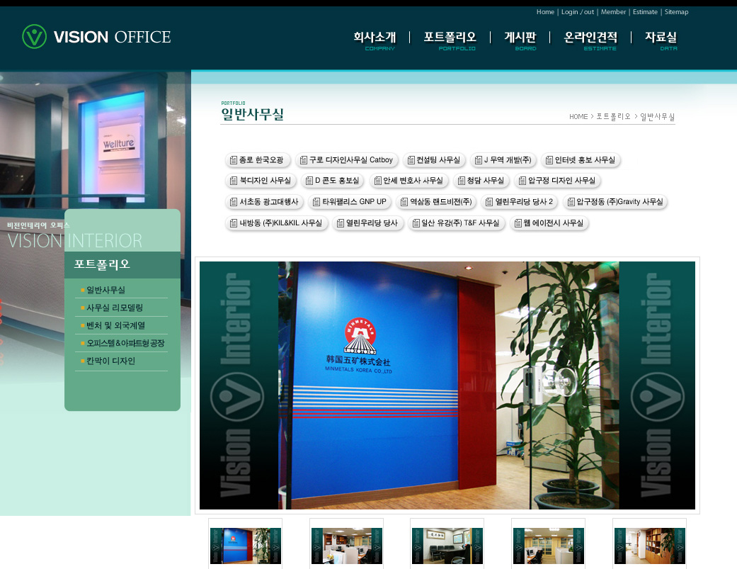Select the fourth thumbnail of open workspace
Viewport: 737px width, 569px height.
tap(548, 546)
